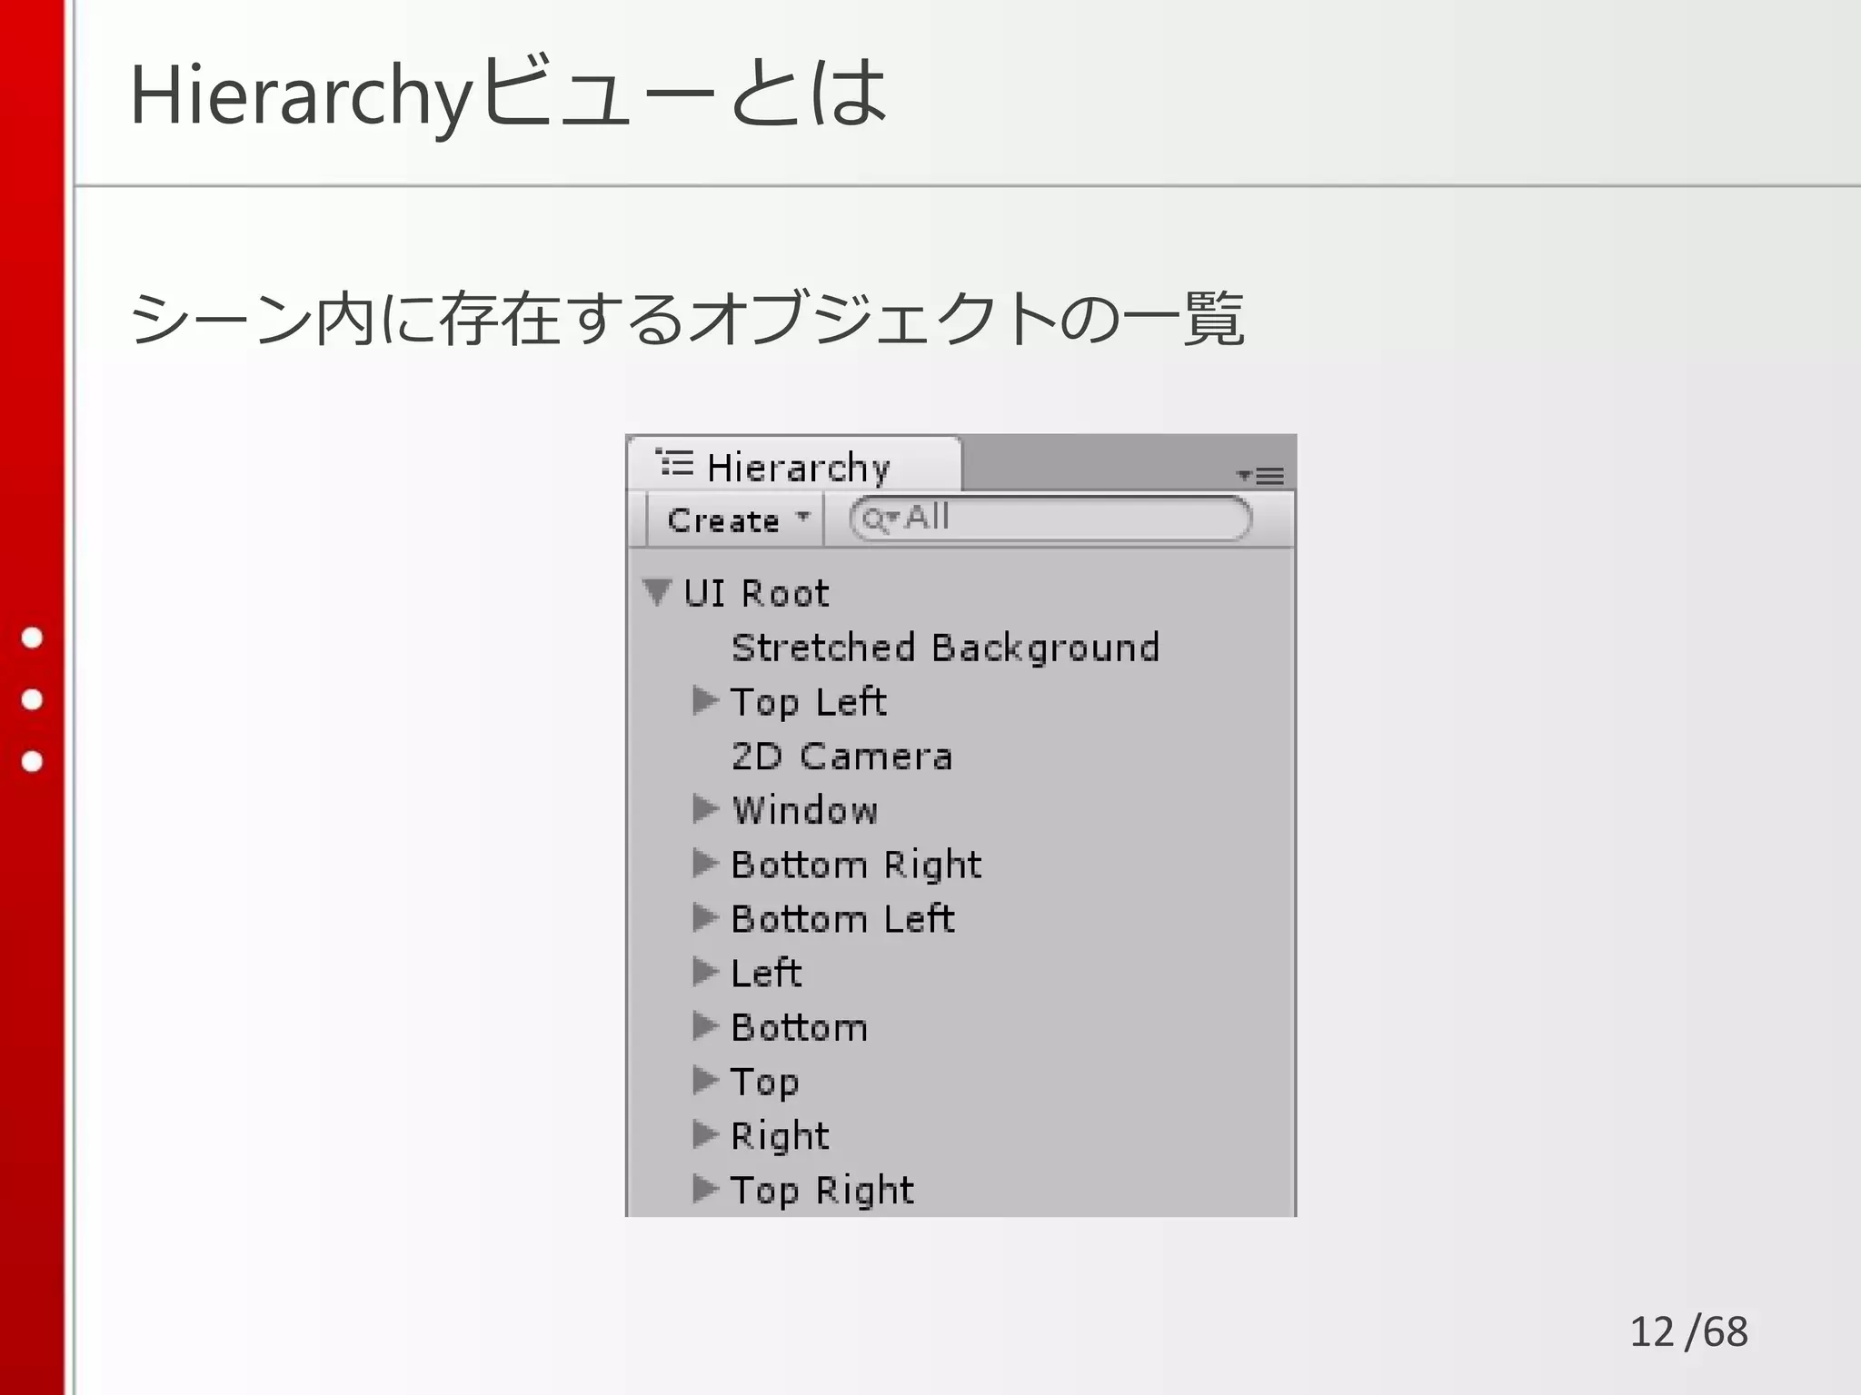Select the Window object label

(x=805, y=810)
